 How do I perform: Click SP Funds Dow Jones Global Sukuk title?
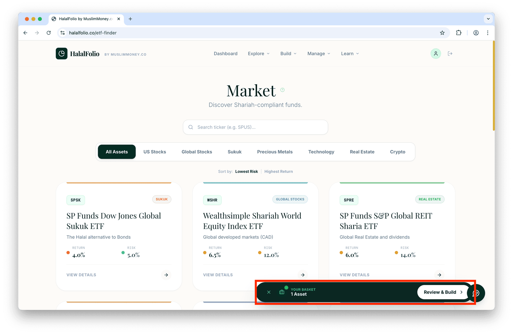(114, 221)
